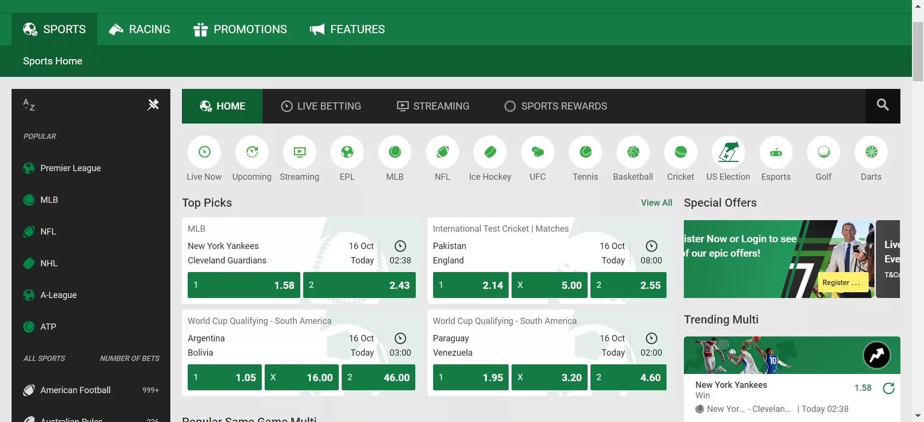Open the Ice Hockey category icon
The image size is (924, 422).
(x=490, y=152)
